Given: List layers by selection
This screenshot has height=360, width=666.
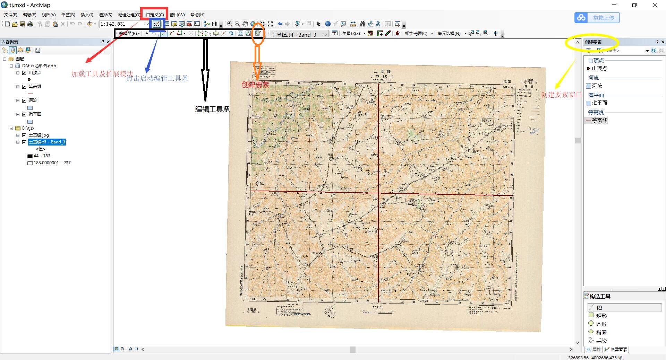Looking at the screenshot, I should (x=28, y=50).
